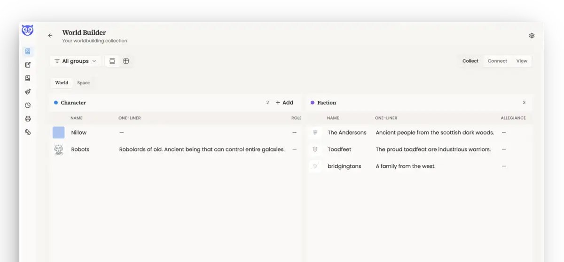Click ONE-LINER column header in Character table

[130, 118]
